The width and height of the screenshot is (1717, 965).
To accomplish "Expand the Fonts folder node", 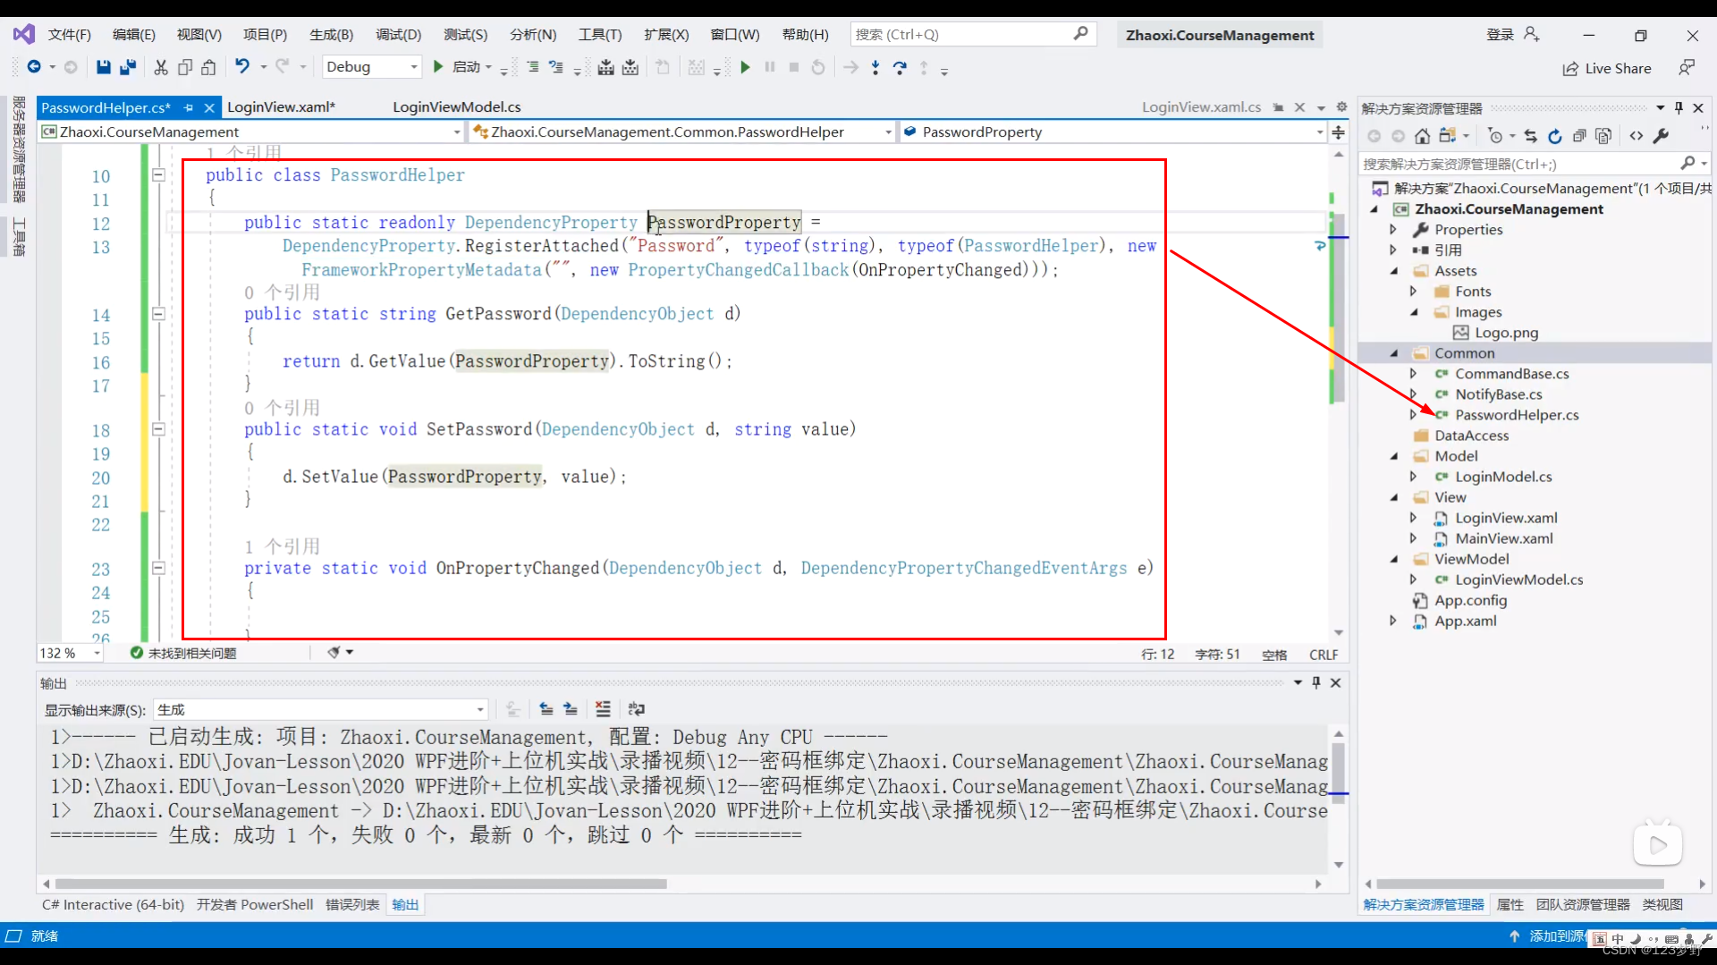I will pos(1413,292).
